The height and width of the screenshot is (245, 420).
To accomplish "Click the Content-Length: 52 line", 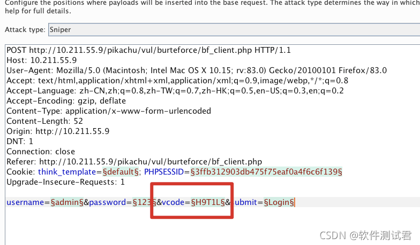I will (x=45, y=121).
